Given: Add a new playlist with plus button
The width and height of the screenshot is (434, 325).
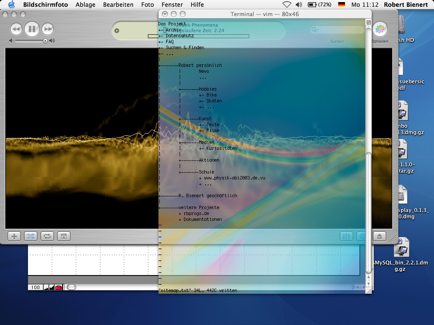Looking at the screenshot, I should [14, 236].
